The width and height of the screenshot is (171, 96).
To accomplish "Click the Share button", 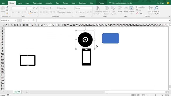I will [161, 3].
